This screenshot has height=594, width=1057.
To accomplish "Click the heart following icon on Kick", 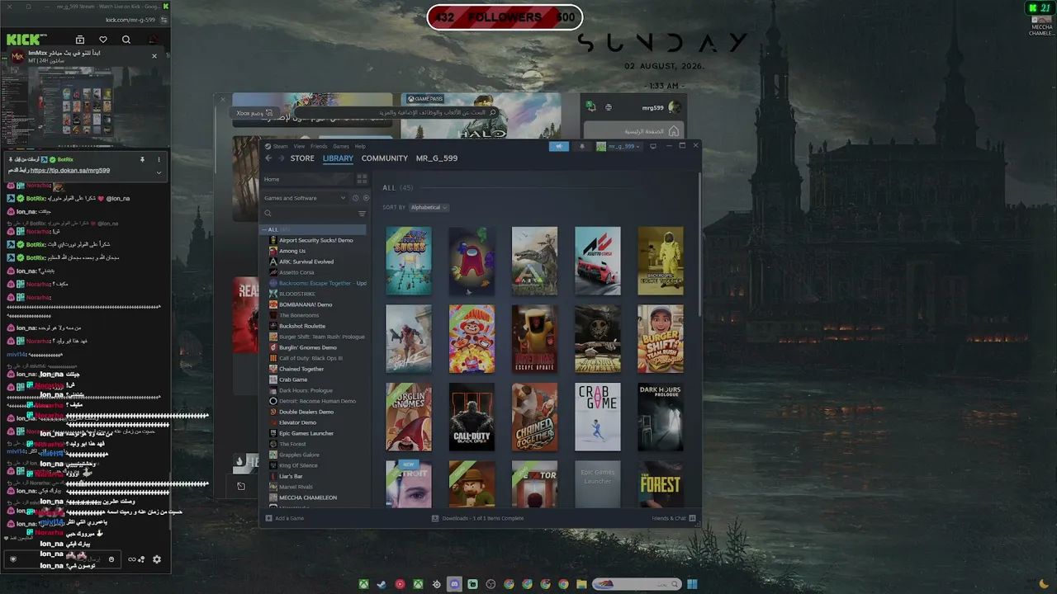I will [x=103, y=40].
